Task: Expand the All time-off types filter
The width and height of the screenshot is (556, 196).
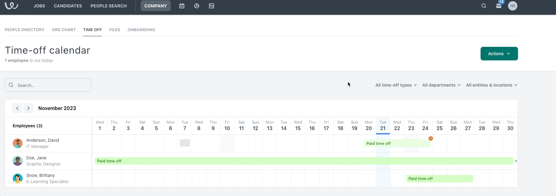Action: pyautogui.click(x=396, y=85)
